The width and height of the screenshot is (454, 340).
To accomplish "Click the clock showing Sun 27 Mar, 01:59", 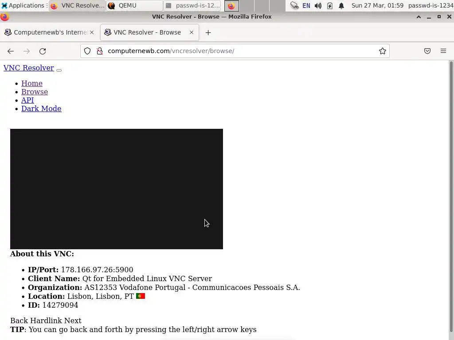I will [377, 5].
